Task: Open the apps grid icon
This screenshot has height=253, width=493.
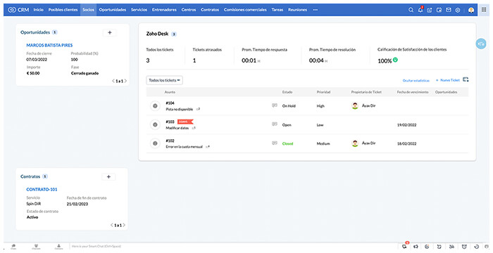Action: pos(484,10)
